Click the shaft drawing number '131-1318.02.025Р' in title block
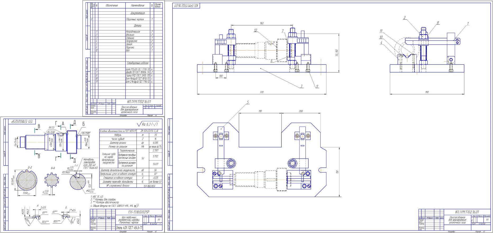The image size is (493, 233). point(139,212)
